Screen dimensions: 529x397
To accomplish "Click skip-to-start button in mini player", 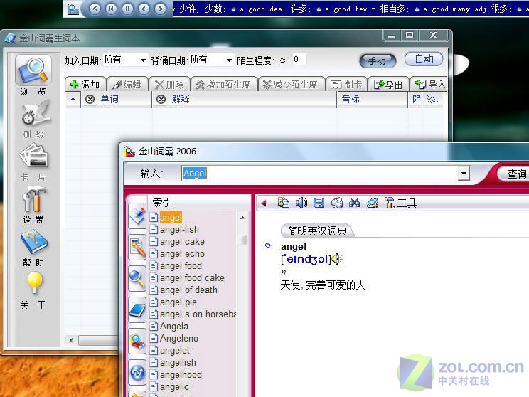I will (112, 9).
